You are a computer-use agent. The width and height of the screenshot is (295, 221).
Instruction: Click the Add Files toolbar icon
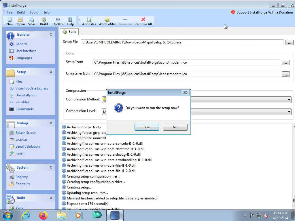(x=89, y=21)
